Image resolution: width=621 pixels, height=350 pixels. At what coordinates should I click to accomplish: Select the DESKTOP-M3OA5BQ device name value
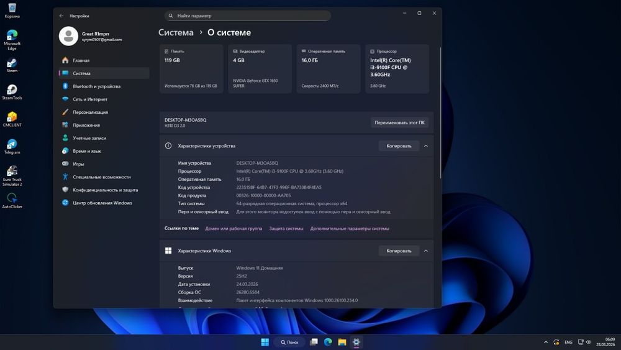coord(257,163)
